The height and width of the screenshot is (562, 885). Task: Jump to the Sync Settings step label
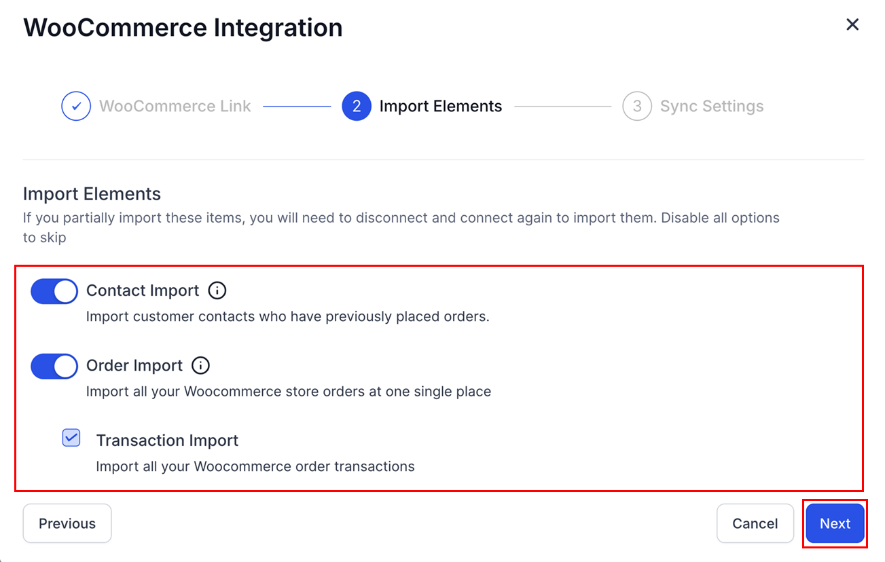pyautogui.click(x=711, y=107)
